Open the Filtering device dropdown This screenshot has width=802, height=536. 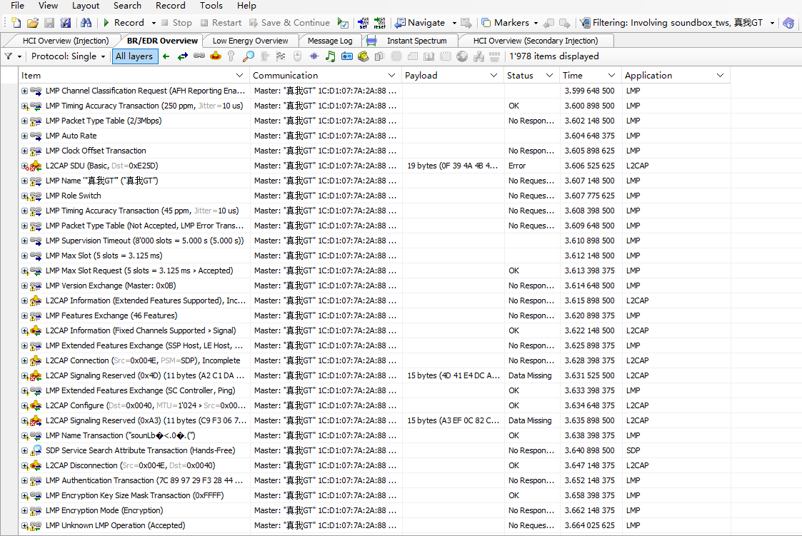772,23
